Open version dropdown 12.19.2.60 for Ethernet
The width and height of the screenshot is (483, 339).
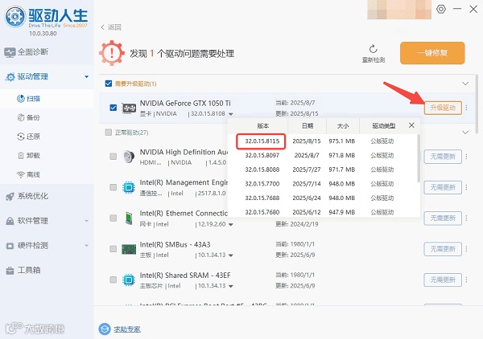(x=231, y=224)
